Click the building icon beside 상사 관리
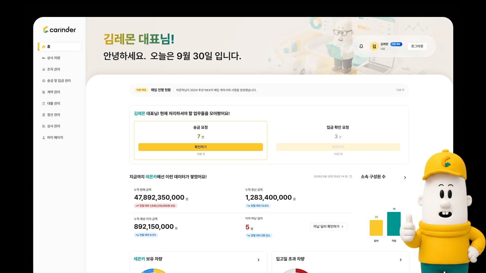486x273 pixels. (44, 126)
